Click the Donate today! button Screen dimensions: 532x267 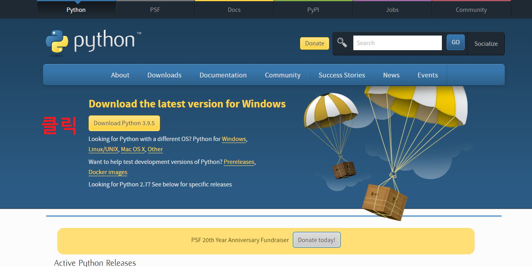pyautogui.click(x=317, y=240)
